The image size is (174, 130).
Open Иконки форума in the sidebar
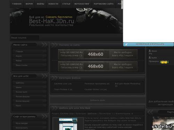coord(23,96)
